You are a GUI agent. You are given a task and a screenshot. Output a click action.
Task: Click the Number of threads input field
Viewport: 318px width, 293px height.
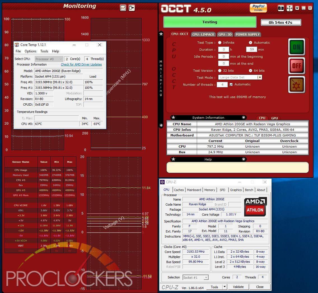(x=222, y=85)
